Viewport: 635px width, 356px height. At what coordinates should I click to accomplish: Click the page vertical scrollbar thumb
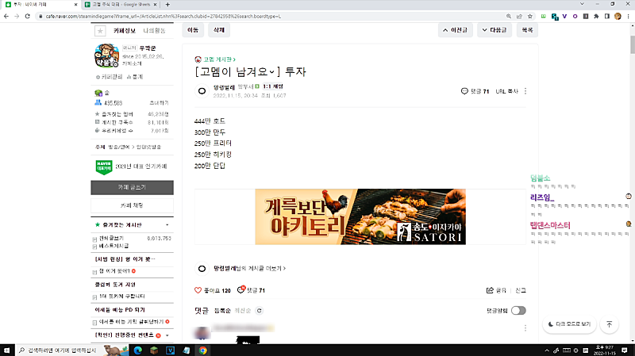[633, 44]
